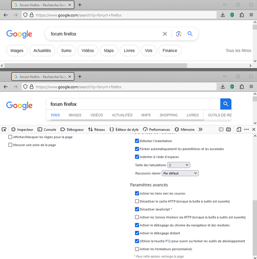The image size is (257, 259).
Task: Open a new tab with plus in bottom window
Action: [x=80, y=77]
